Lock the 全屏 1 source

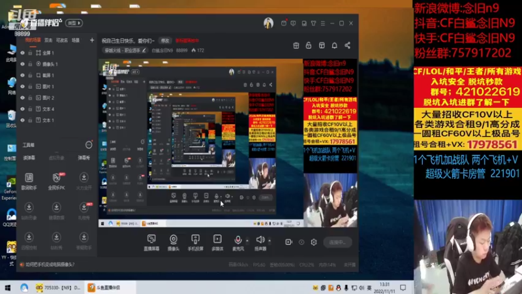pyautogui.click(x=30, y=53)
